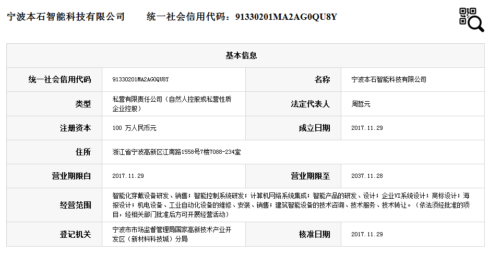489x254 pixels.
Task: Click the 登记机关 label
Action: tap(76, 234)
